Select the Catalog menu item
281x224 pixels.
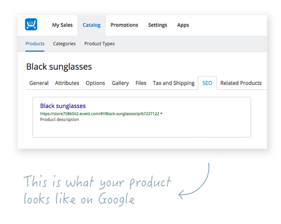click(91, 25)
